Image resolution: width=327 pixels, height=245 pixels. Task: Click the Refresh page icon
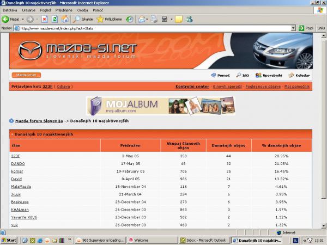[55, 19]
